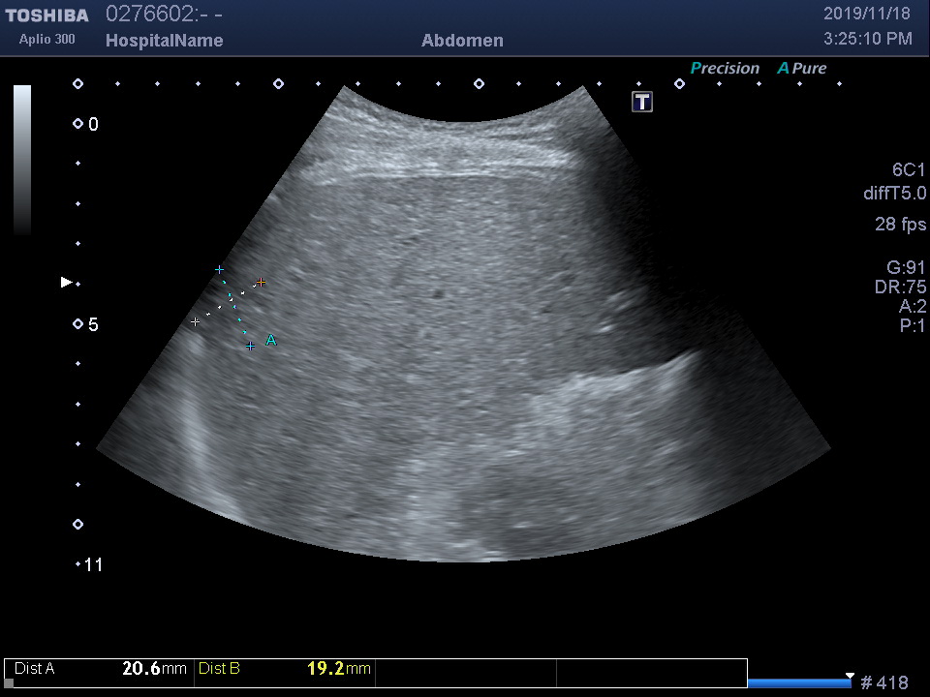This screenshot has height=697, width=930.
Task: Click the cyan A measurement label
Action: click(271, 341)
